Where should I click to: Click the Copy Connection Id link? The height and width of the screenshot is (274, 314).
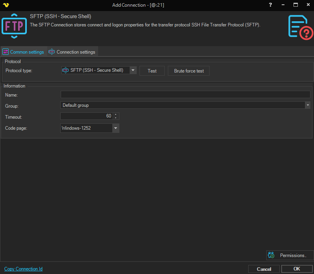pos(23,269)
